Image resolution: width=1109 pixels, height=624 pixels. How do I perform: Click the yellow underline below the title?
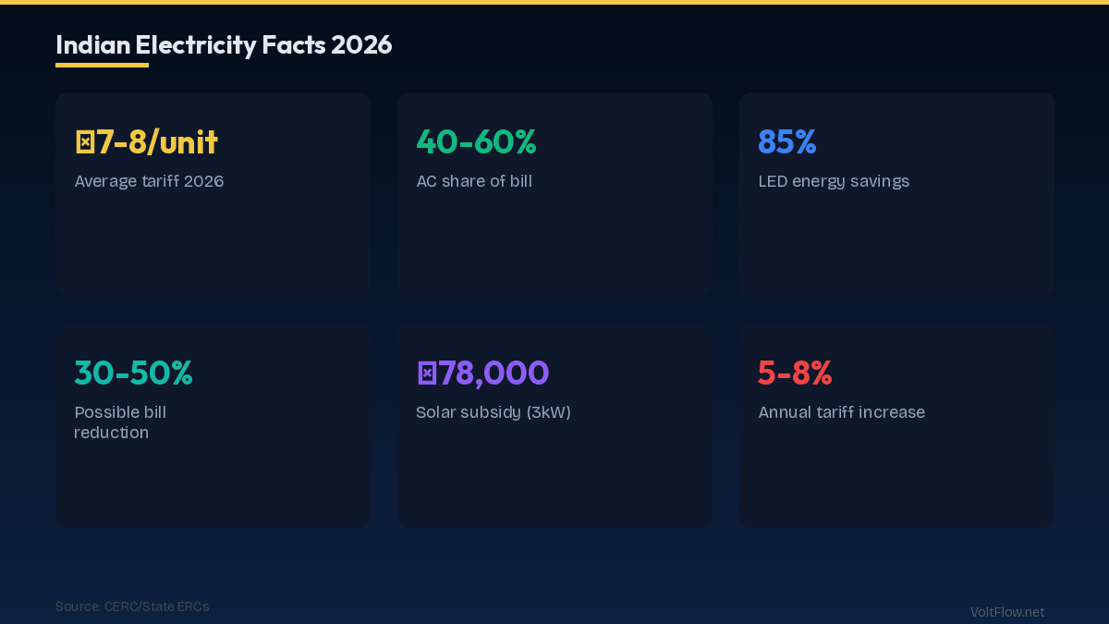102,67
